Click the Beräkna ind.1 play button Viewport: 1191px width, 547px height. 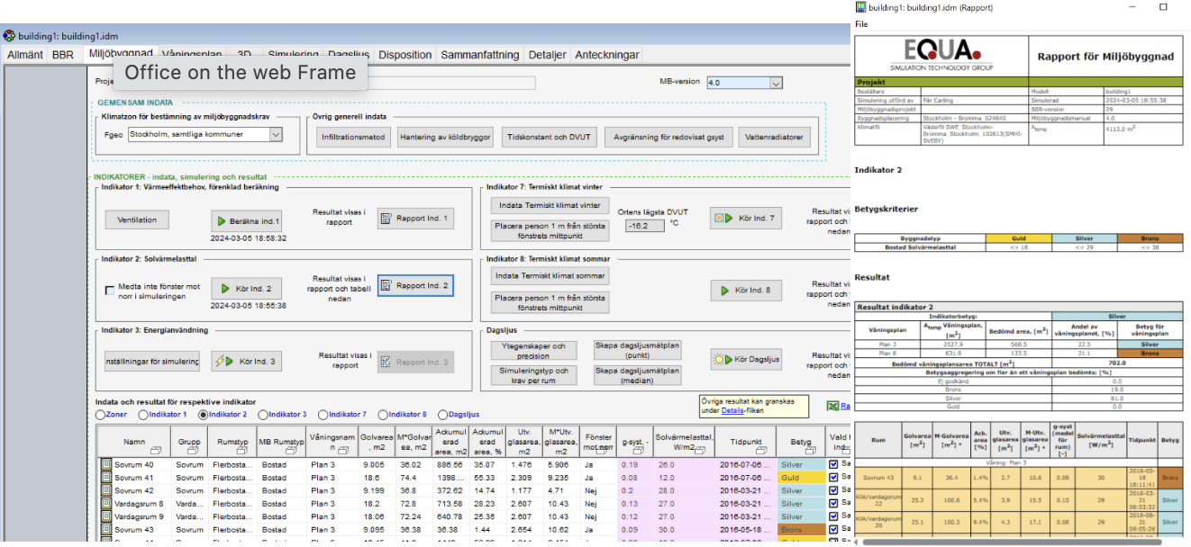[x=247, y=220]
